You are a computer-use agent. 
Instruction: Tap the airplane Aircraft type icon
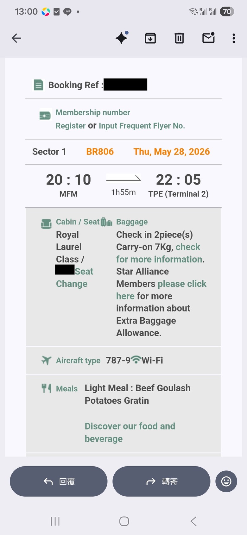point(47,360)
